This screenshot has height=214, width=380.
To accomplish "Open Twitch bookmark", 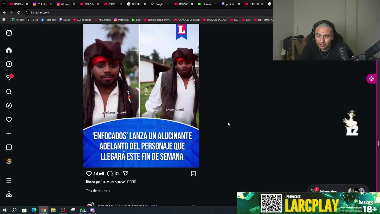I will tap(64, 20).
